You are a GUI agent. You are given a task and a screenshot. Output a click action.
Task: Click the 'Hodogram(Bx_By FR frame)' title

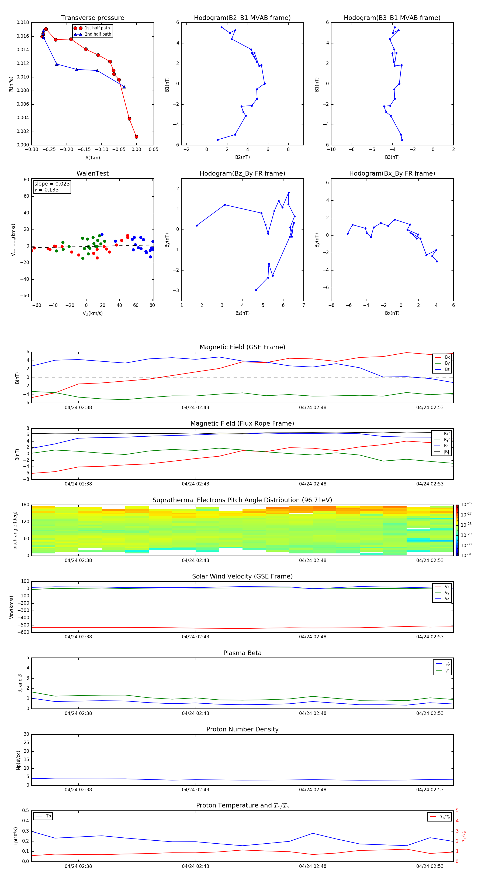(392, 173)
